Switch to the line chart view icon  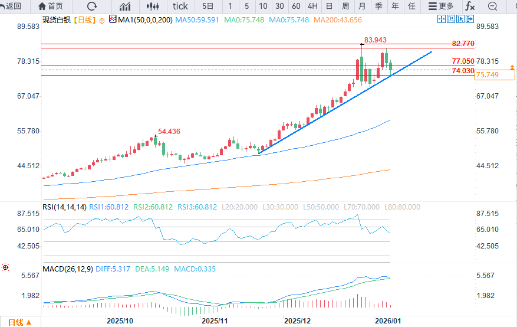coord(125,6)
